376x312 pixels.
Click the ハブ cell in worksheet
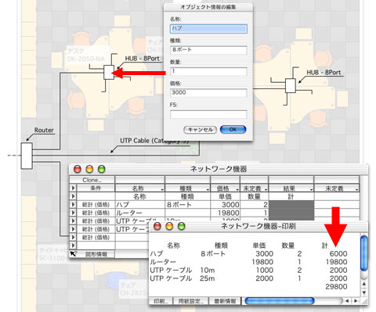tap(140, 205)
